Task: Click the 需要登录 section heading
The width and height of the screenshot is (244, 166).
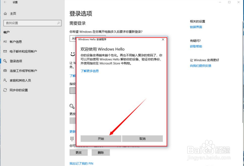Action: coord(78,23)
